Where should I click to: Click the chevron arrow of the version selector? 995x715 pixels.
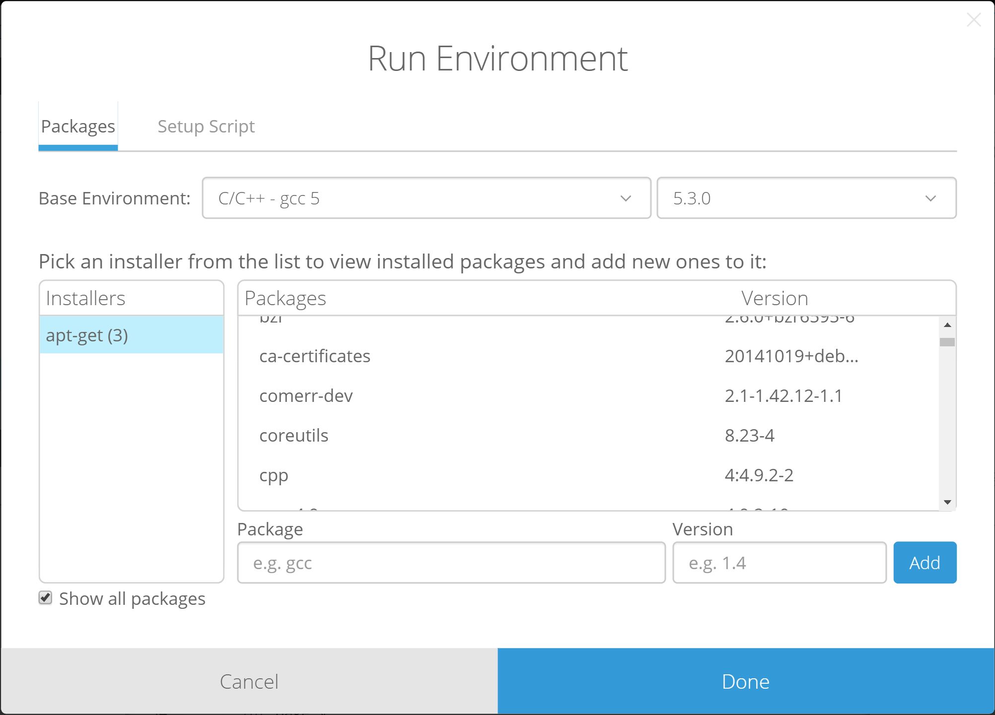pos(930,198)
